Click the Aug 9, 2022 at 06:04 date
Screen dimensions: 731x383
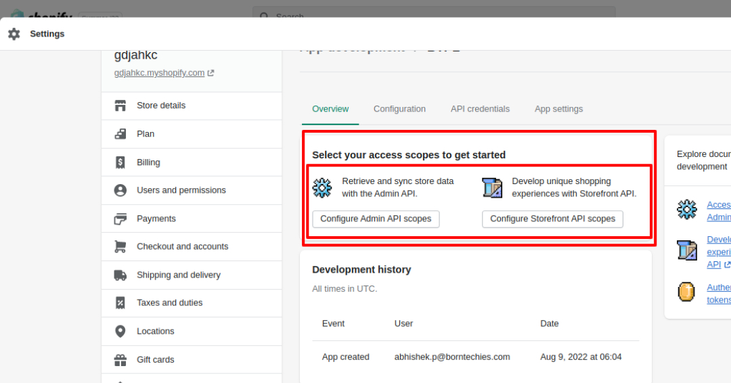(581, 357)
